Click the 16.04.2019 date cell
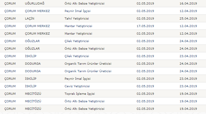Screen dimensions: 206x114 [188, 4]
